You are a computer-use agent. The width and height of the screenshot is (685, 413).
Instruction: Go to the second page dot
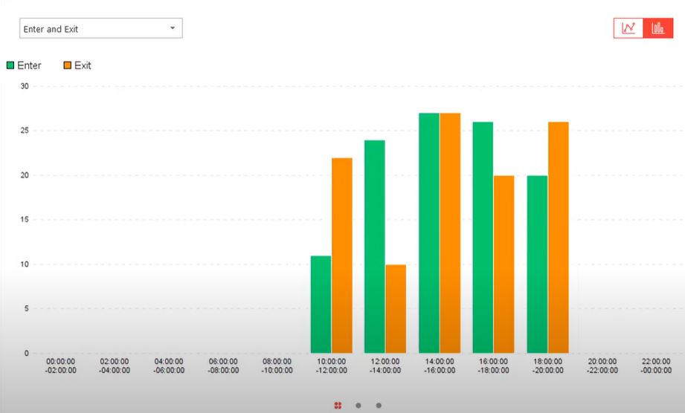click(358, 405)
